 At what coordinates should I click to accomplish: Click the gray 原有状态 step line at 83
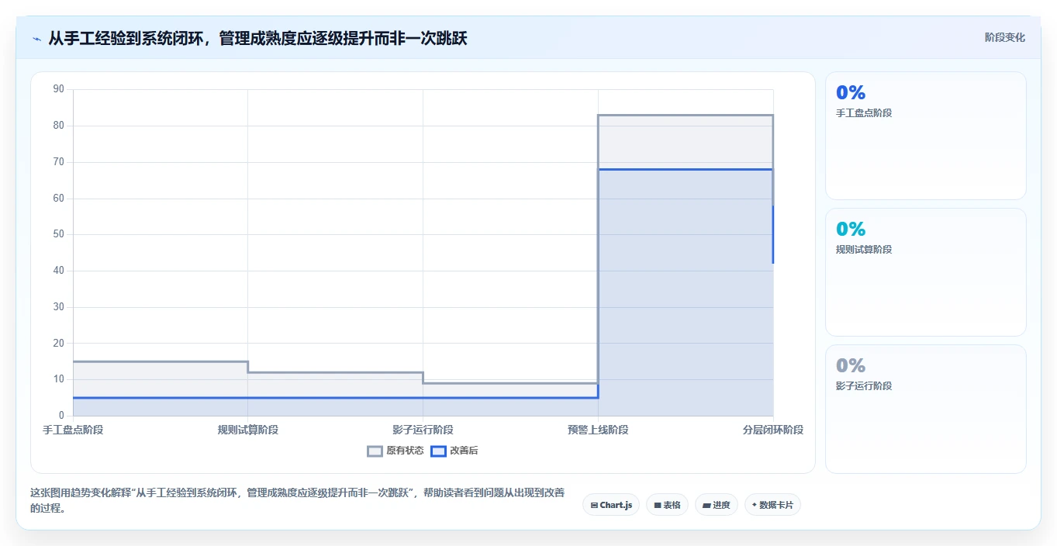(686, 115)
